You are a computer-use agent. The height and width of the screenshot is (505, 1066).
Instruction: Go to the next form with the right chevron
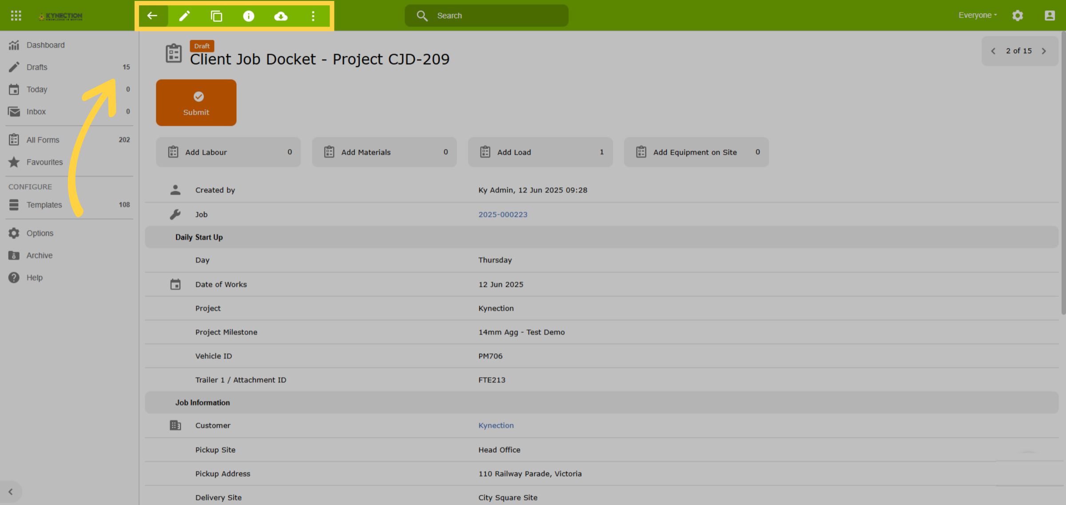(1044, 51)
